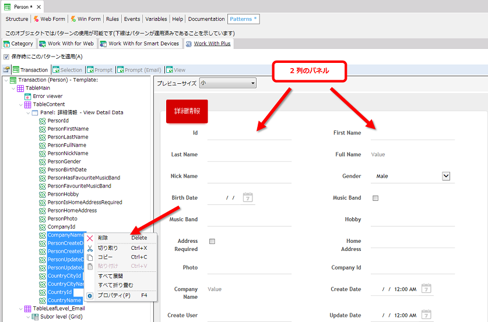This screenshot has height=322, width=488.
Task: Click the leftmost toolbar icon before Transaction tab
Action: pos(6,70)
